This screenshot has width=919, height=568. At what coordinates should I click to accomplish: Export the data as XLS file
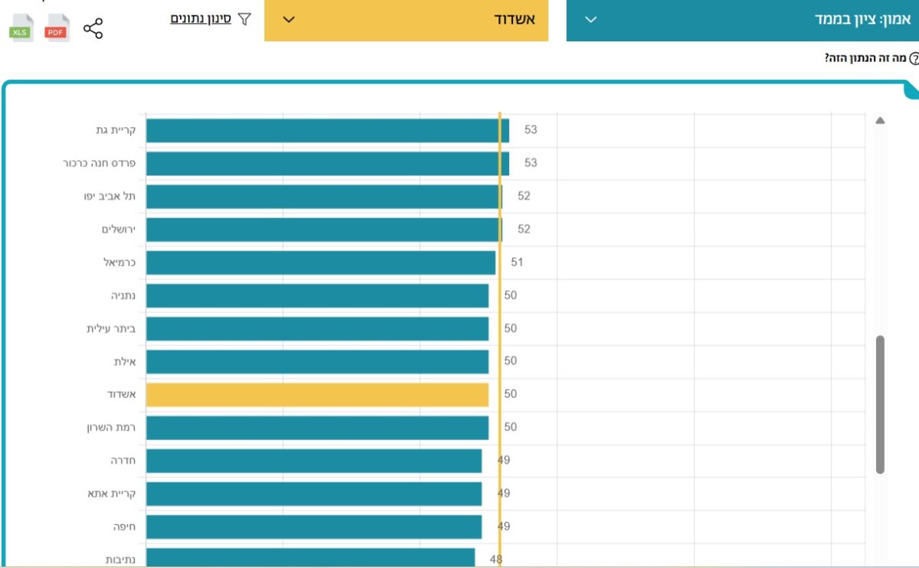click(x=21, y=29)
